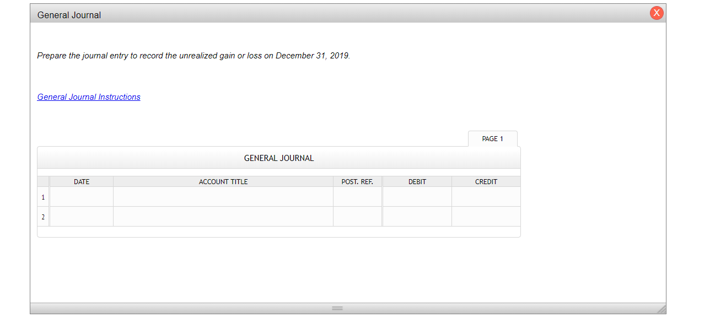The image size is (726, 328).
Task: Click the CREDIT field on row 2
Action: [x=486, y=216]
